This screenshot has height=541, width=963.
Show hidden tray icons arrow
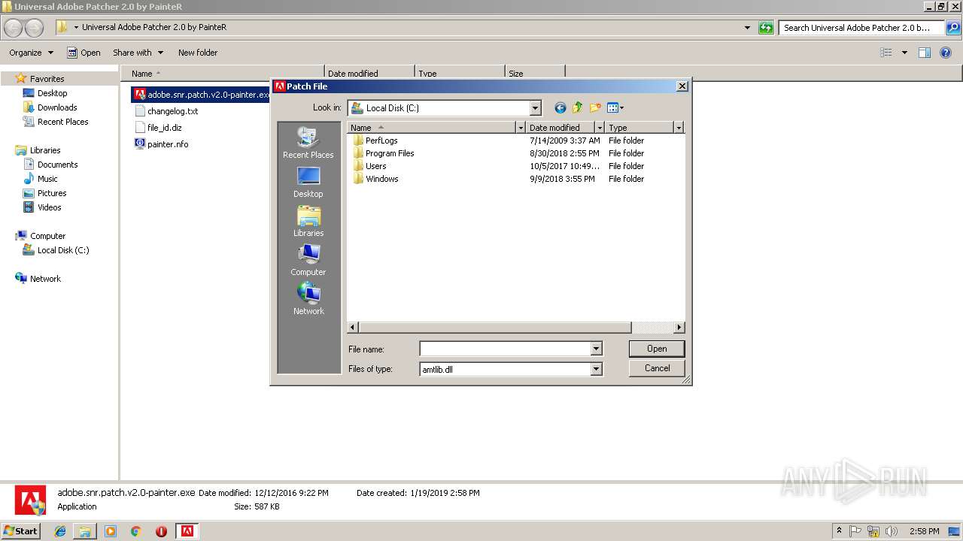click(x=839, y=531)
